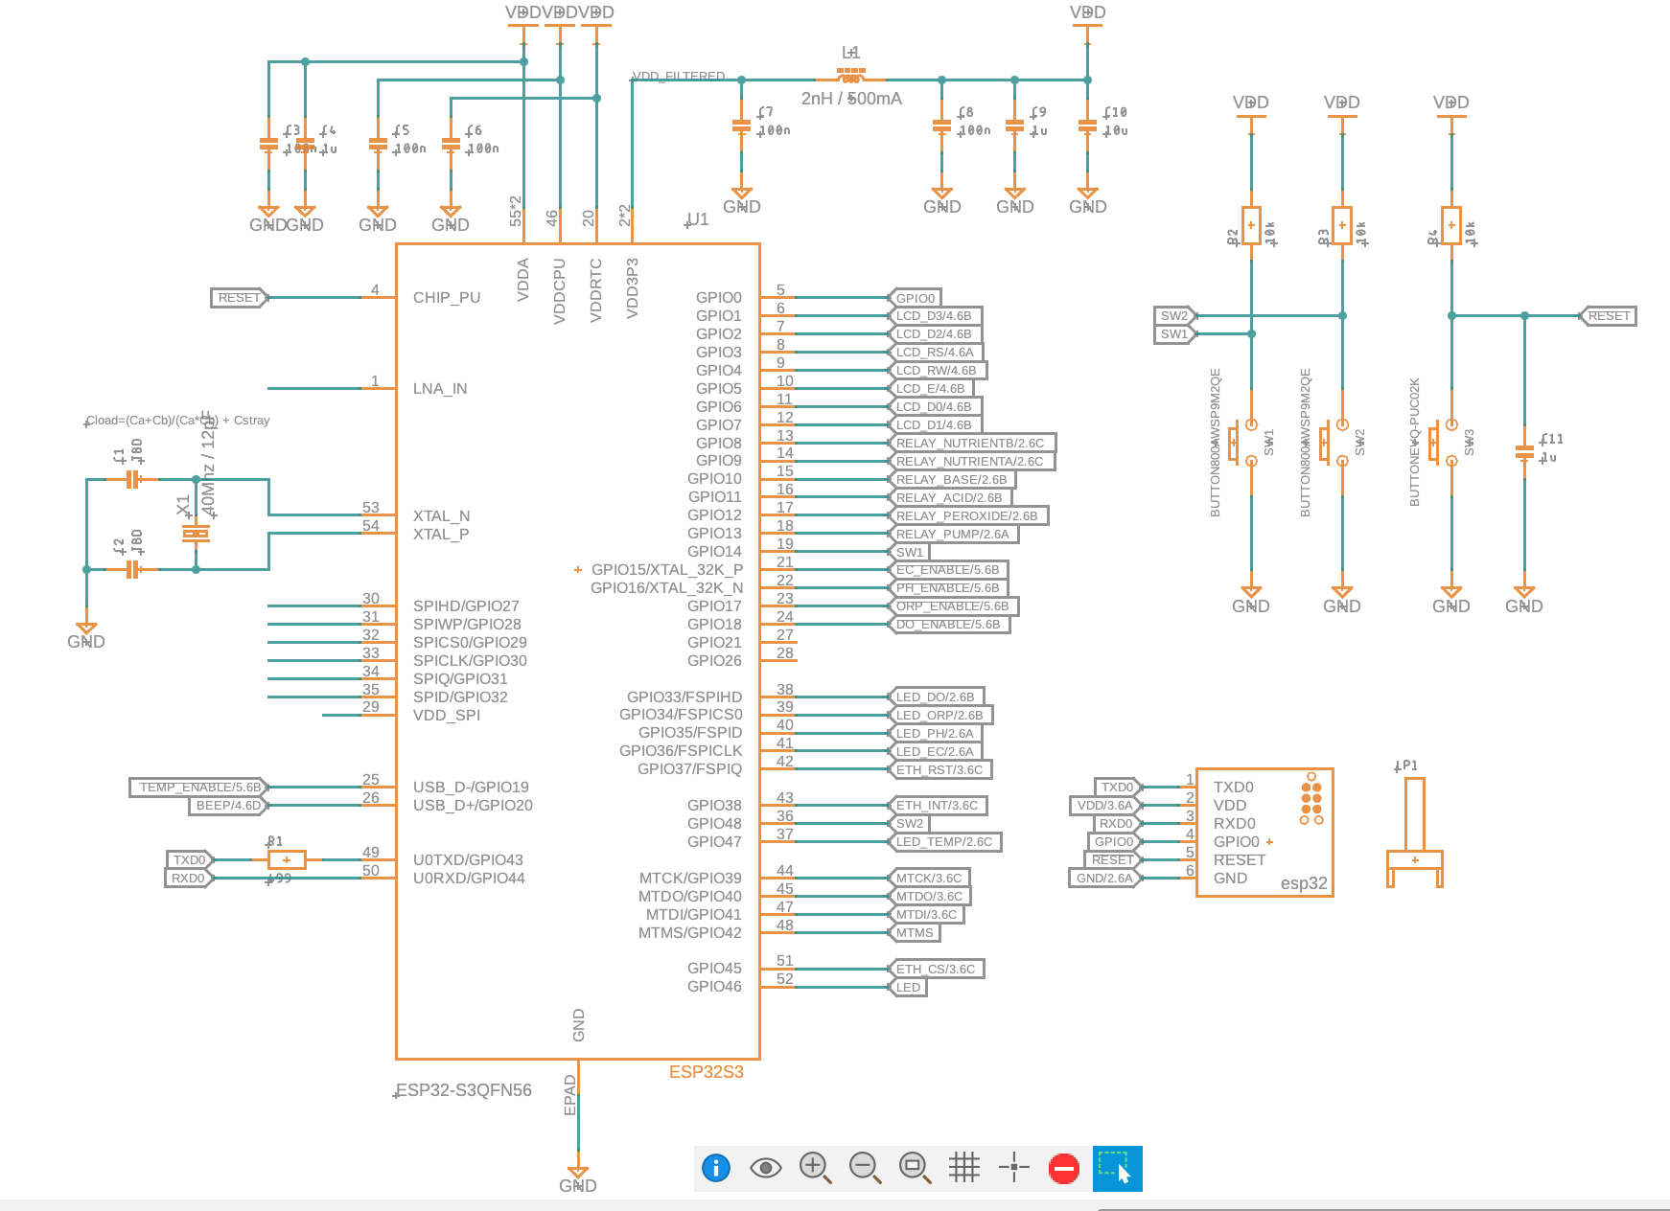Click the EC_ENABLE/5.6B net label
Image resolution: width=1670 pixels, height=1211 pixels.
click(948, 570)
